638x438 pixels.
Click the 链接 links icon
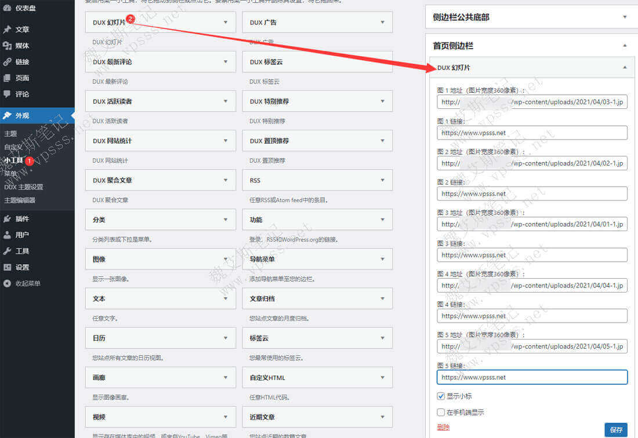pyautogui.click(x=7, y=62)
